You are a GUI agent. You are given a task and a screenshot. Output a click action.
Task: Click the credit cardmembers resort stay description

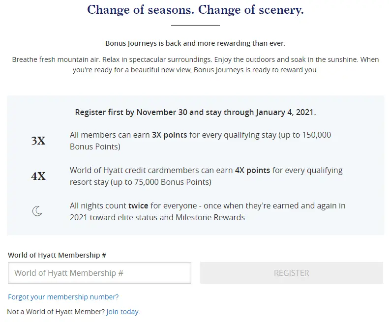click(x=206, y=176)
